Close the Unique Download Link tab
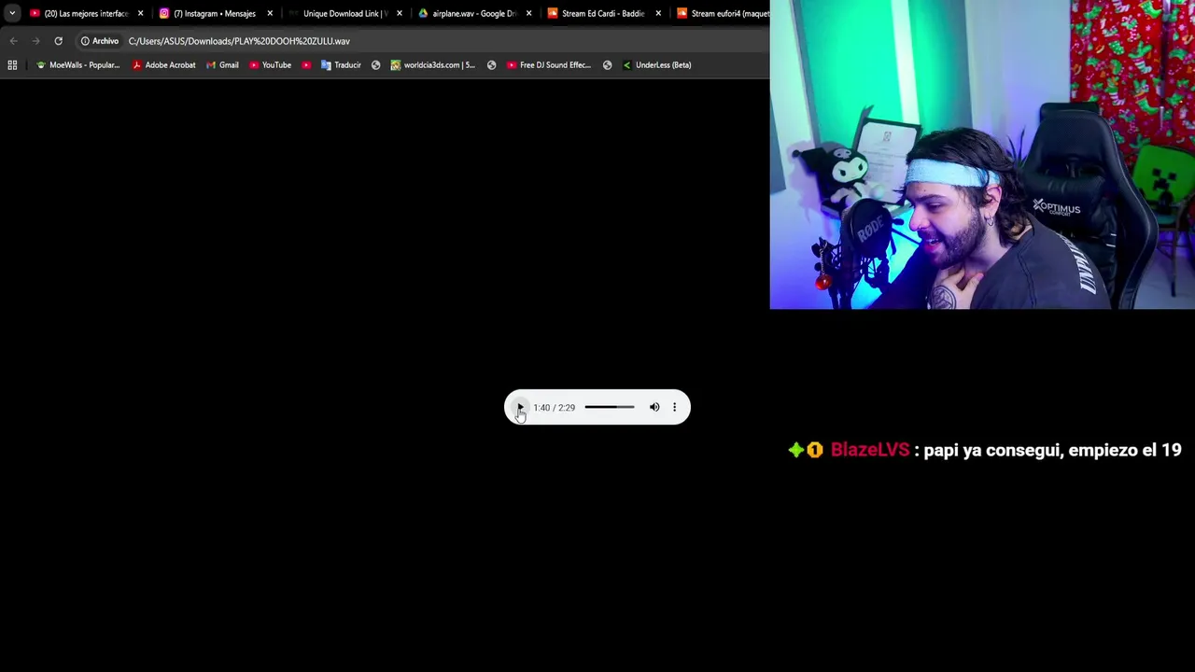Viewport: 1195px width, 672px height. (x=399, y=13)
